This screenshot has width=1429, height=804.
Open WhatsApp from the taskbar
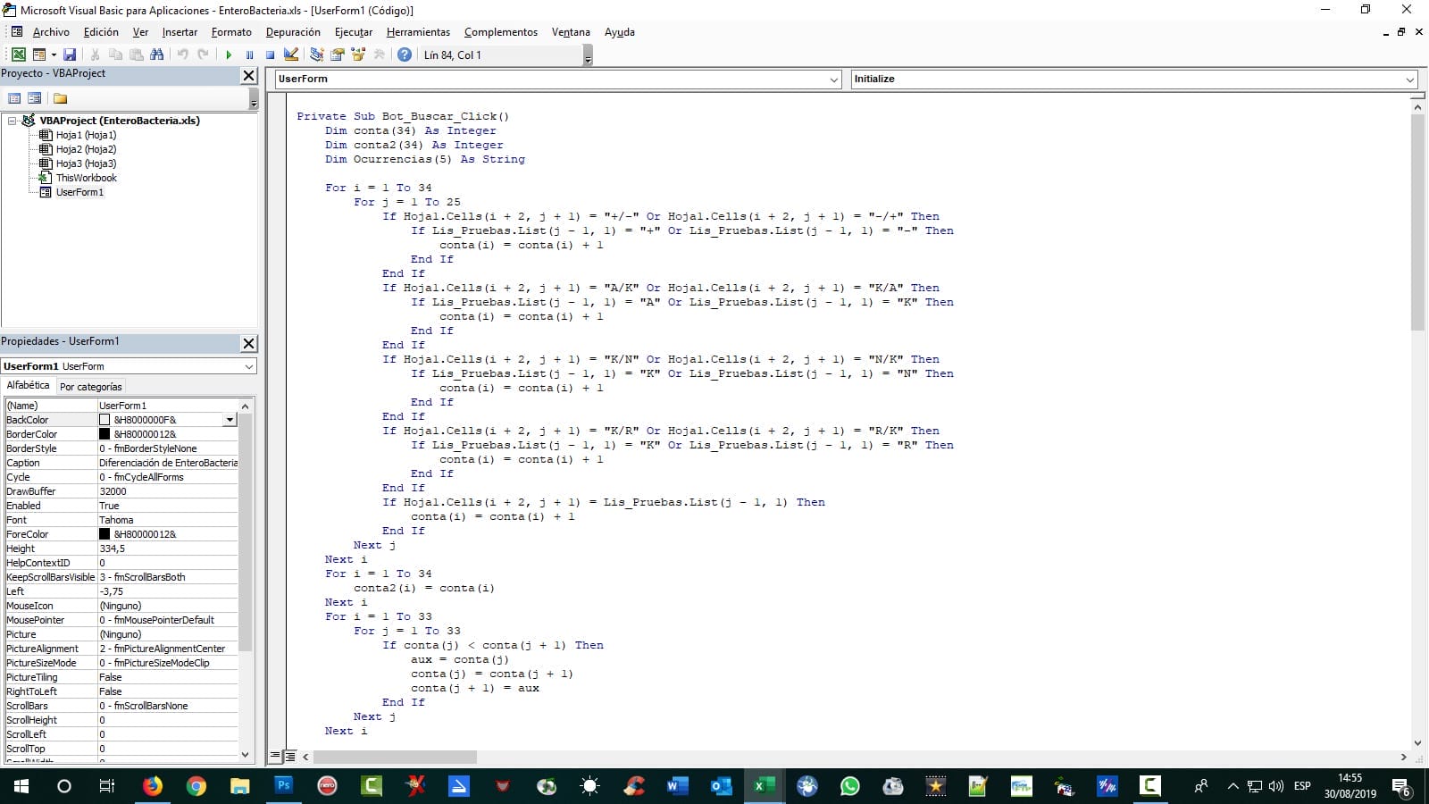(849, 787)
